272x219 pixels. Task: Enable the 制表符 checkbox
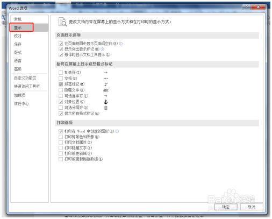tap(61, 73)
